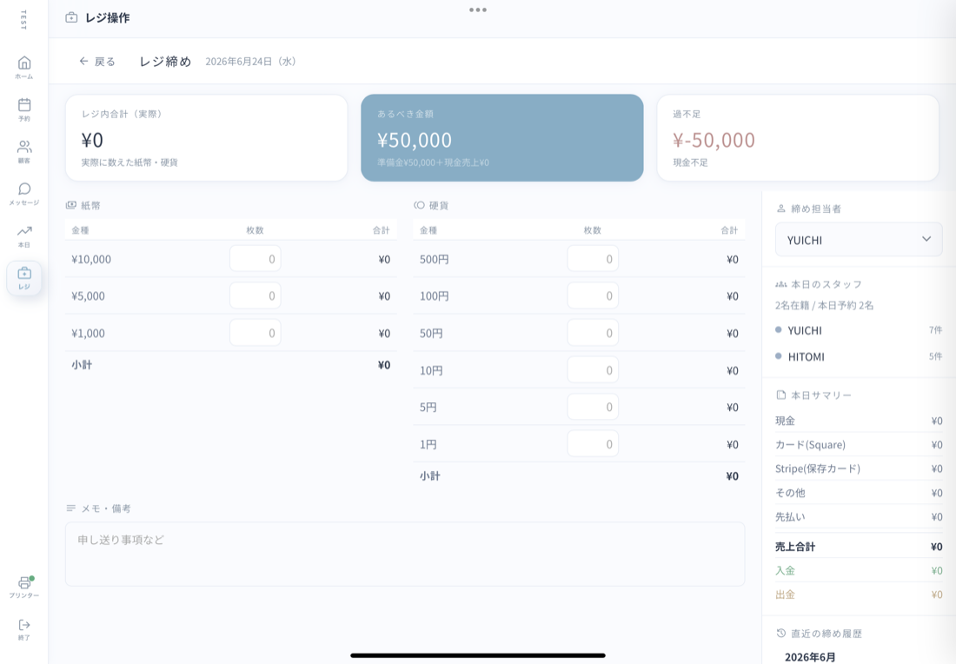Click the register icon beside レジ操作 title

(71, 17)
